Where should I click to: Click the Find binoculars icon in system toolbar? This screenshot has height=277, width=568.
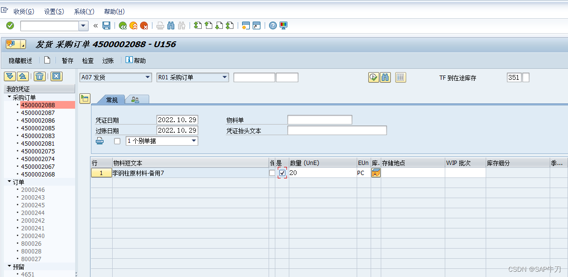pos(171,25)
